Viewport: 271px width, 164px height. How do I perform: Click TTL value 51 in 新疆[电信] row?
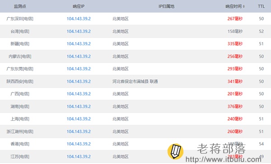(x=262, y=43)
